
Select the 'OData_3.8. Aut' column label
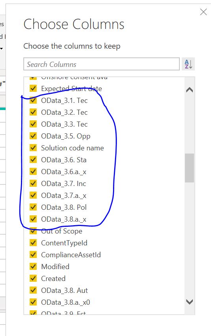point(64,290)
